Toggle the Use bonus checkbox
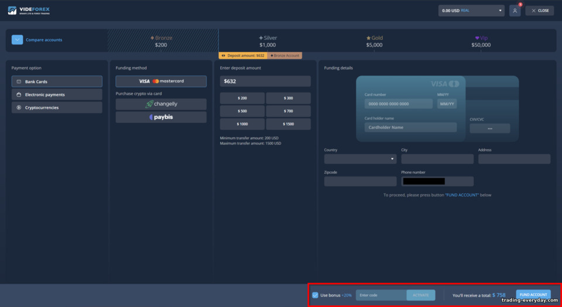Image resolution: width=562 pixels, height=307 pixels. tap(315, 295)
